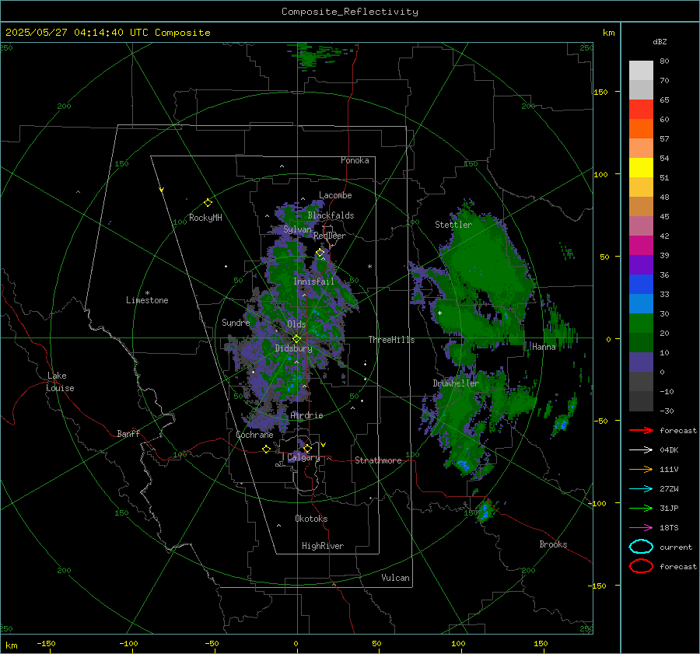Click the yellow diamond marker west of Calgary
Viewport: 700px width, 654px height.
266,449
